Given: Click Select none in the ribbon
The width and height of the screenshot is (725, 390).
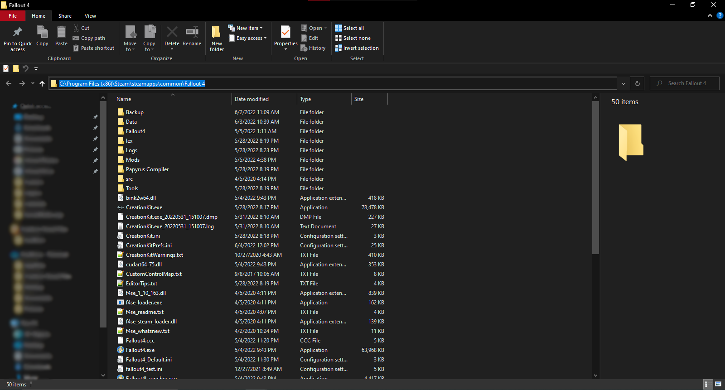Looking at the screenshot, I should (x=353, y=38).
